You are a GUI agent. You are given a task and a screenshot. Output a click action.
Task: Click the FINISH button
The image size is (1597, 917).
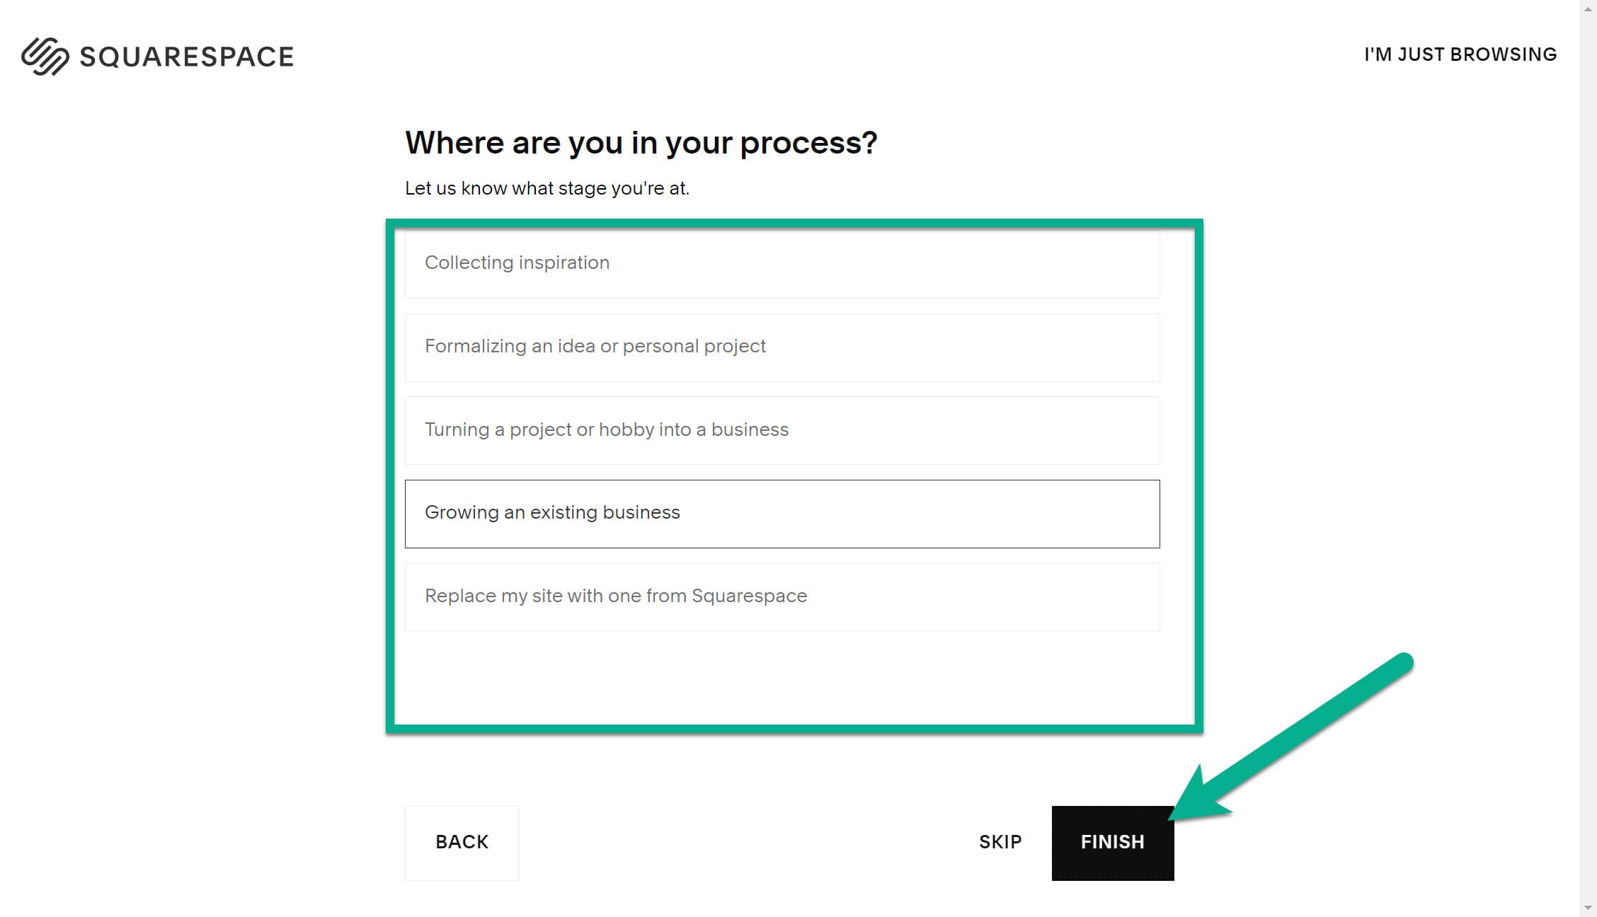pos(1112,842)
